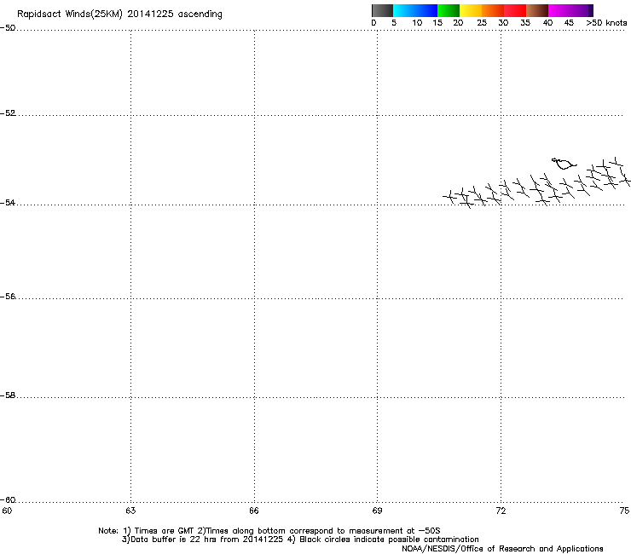Click the longitude label 66
This screenshot has height=554, width=631.
pos(254,511)
